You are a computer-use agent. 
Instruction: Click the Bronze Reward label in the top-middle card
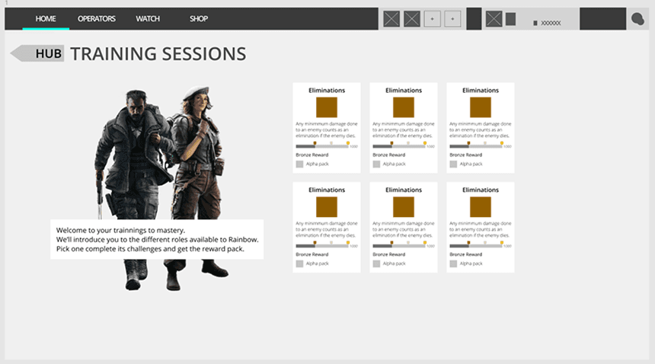coord(389,155)
